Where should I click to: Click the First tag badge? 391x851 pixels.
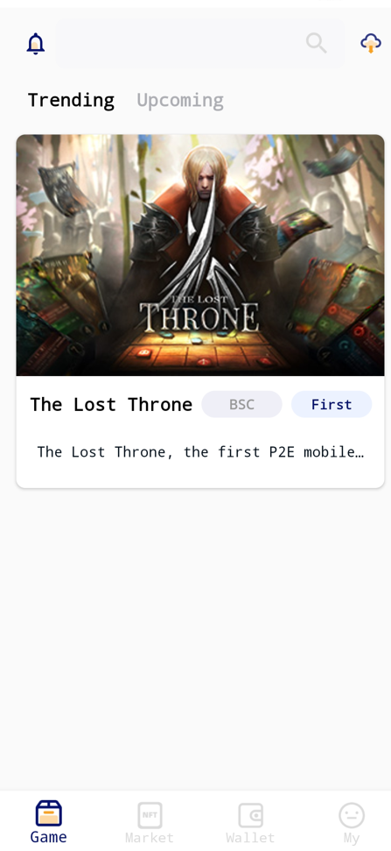click(332, 404)
